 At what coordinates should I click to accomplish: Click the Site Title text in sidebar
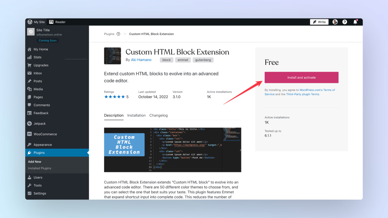pyautogui.click(x=43, y=30)
